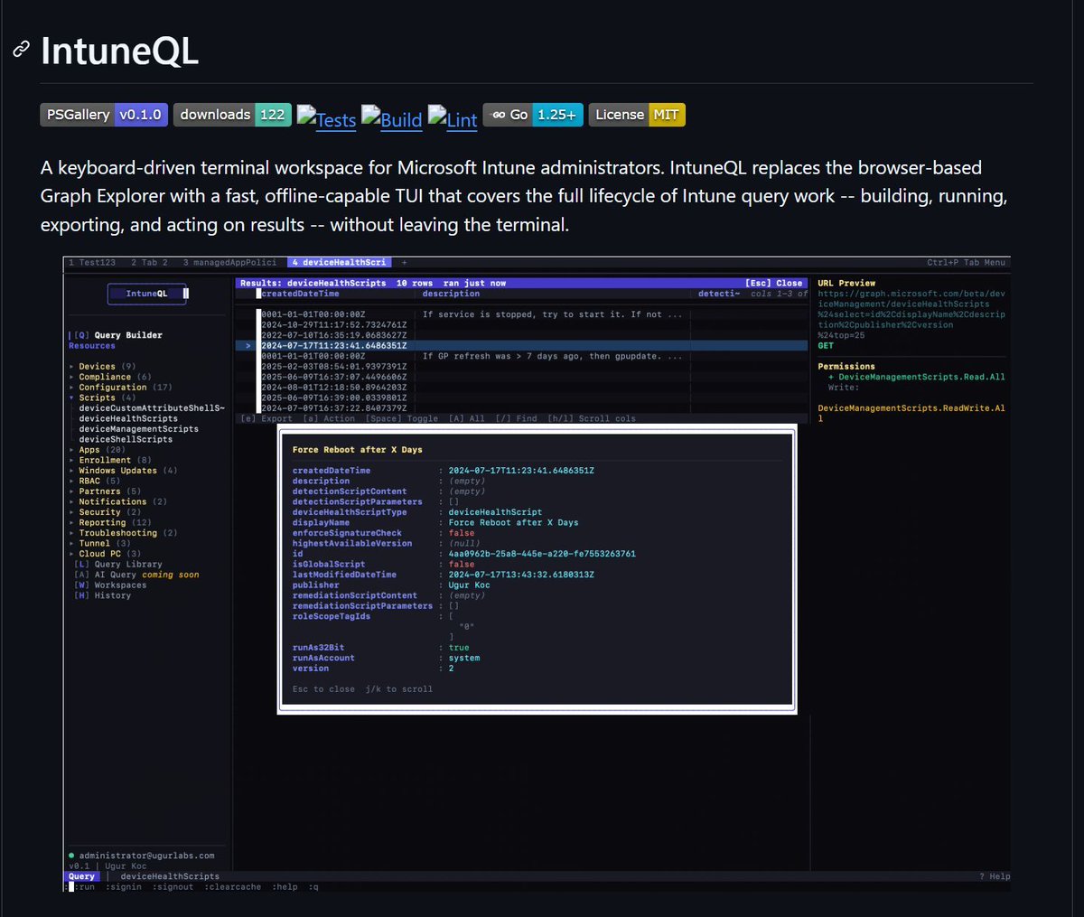Click the '+' new tab button

point(404,263)
